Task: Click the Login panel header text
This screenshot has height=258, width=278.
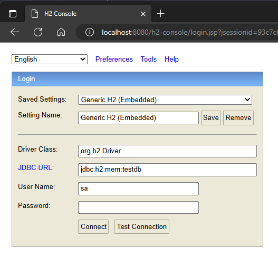Action: click(26, 79)
